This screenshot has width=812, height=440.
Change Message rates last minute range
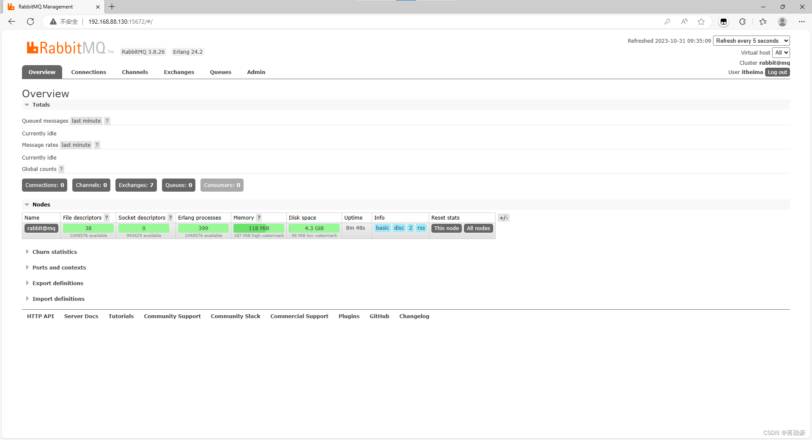pos(76,145)
